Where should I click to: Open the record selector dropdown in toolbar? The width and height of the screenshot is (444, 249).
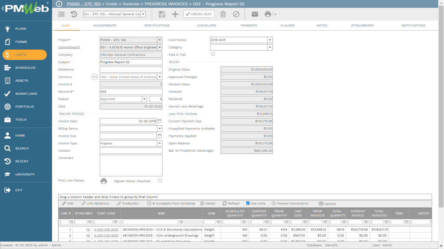pyautogui.click(x=143, y=14)
